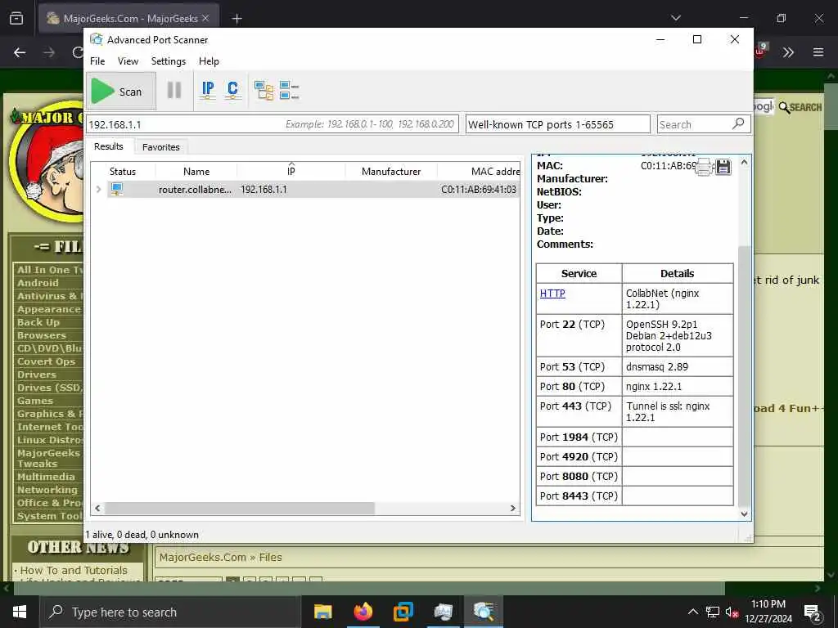Click Advanced Port Scanner taskbar icon
This screenshot has height=628, width=838.
(484, 612)
